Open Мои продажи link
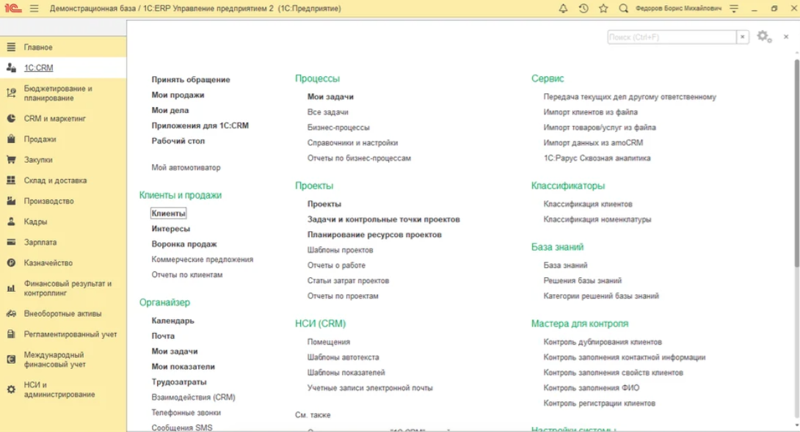800x432 pixels. click(178, 95)
